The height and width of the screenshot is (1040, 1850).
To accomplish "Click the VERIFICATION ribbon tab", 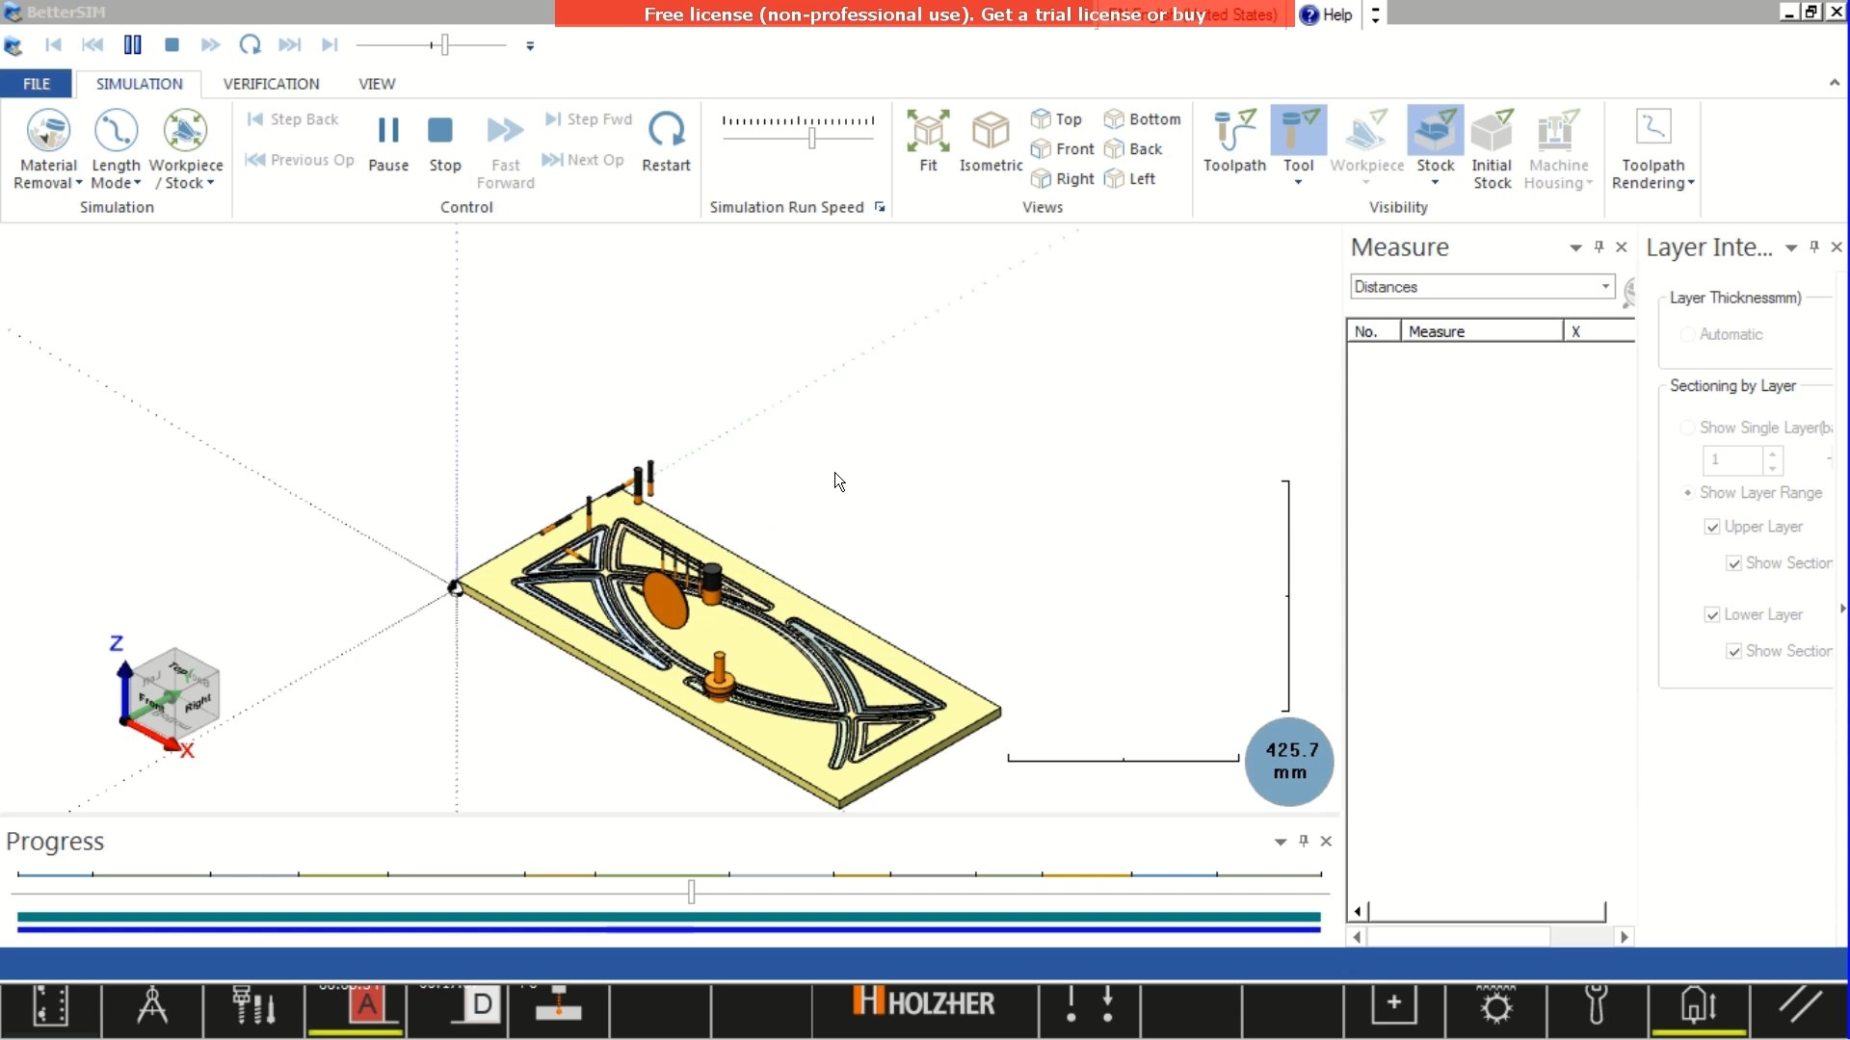I will (271, 83).
